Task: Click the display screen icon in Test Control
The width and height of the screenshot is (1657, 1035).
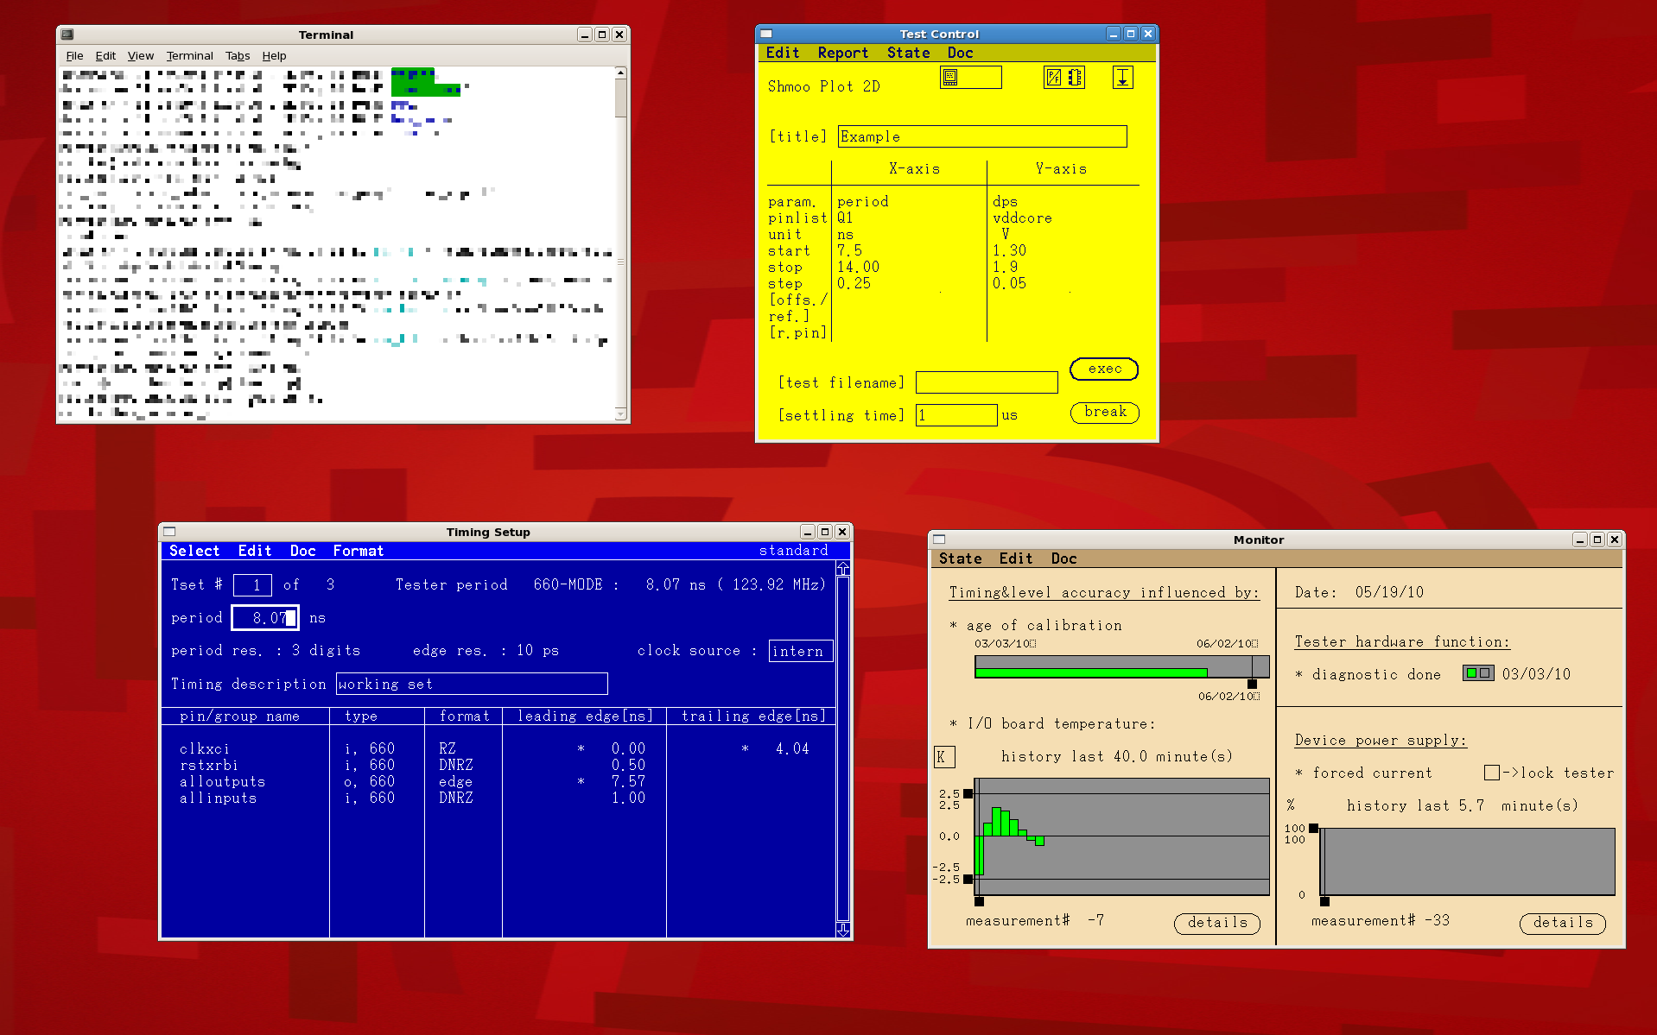Action: (950, 78)
